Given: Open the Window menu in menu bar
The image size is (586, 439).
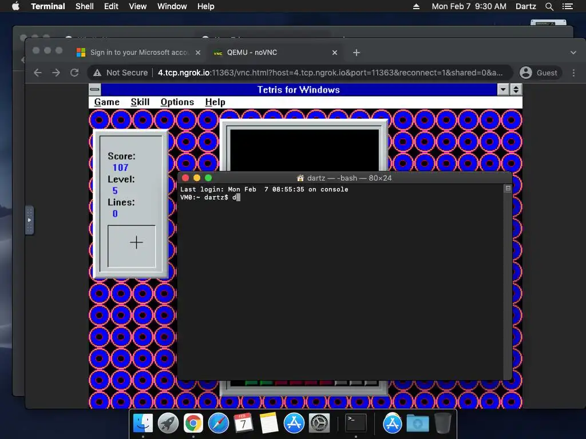Looking at the screenshot, I should 172,6.
